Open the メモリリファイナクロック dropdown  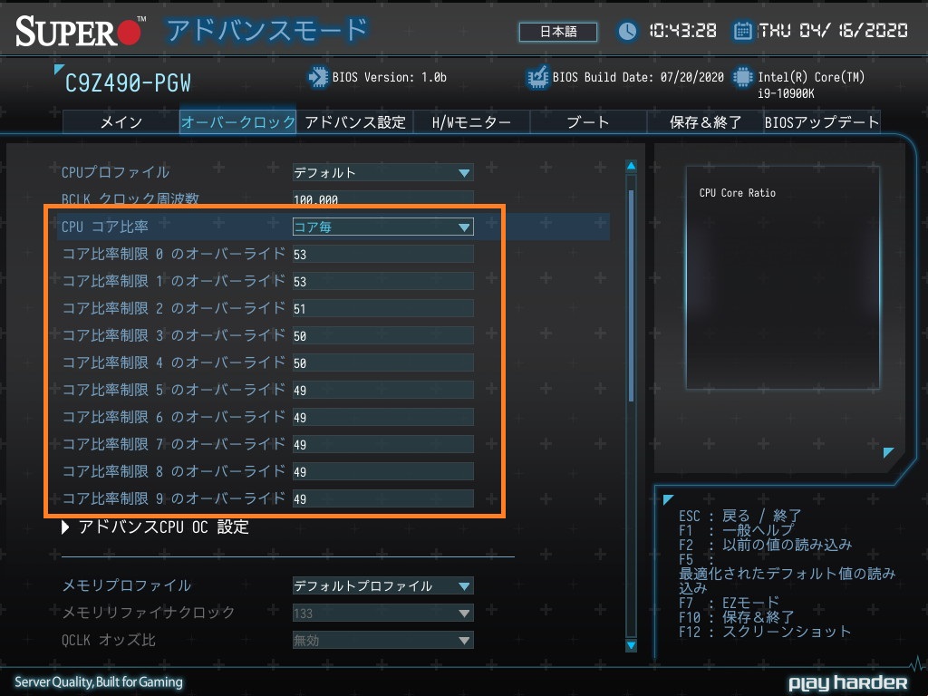[x=383, y=614]
